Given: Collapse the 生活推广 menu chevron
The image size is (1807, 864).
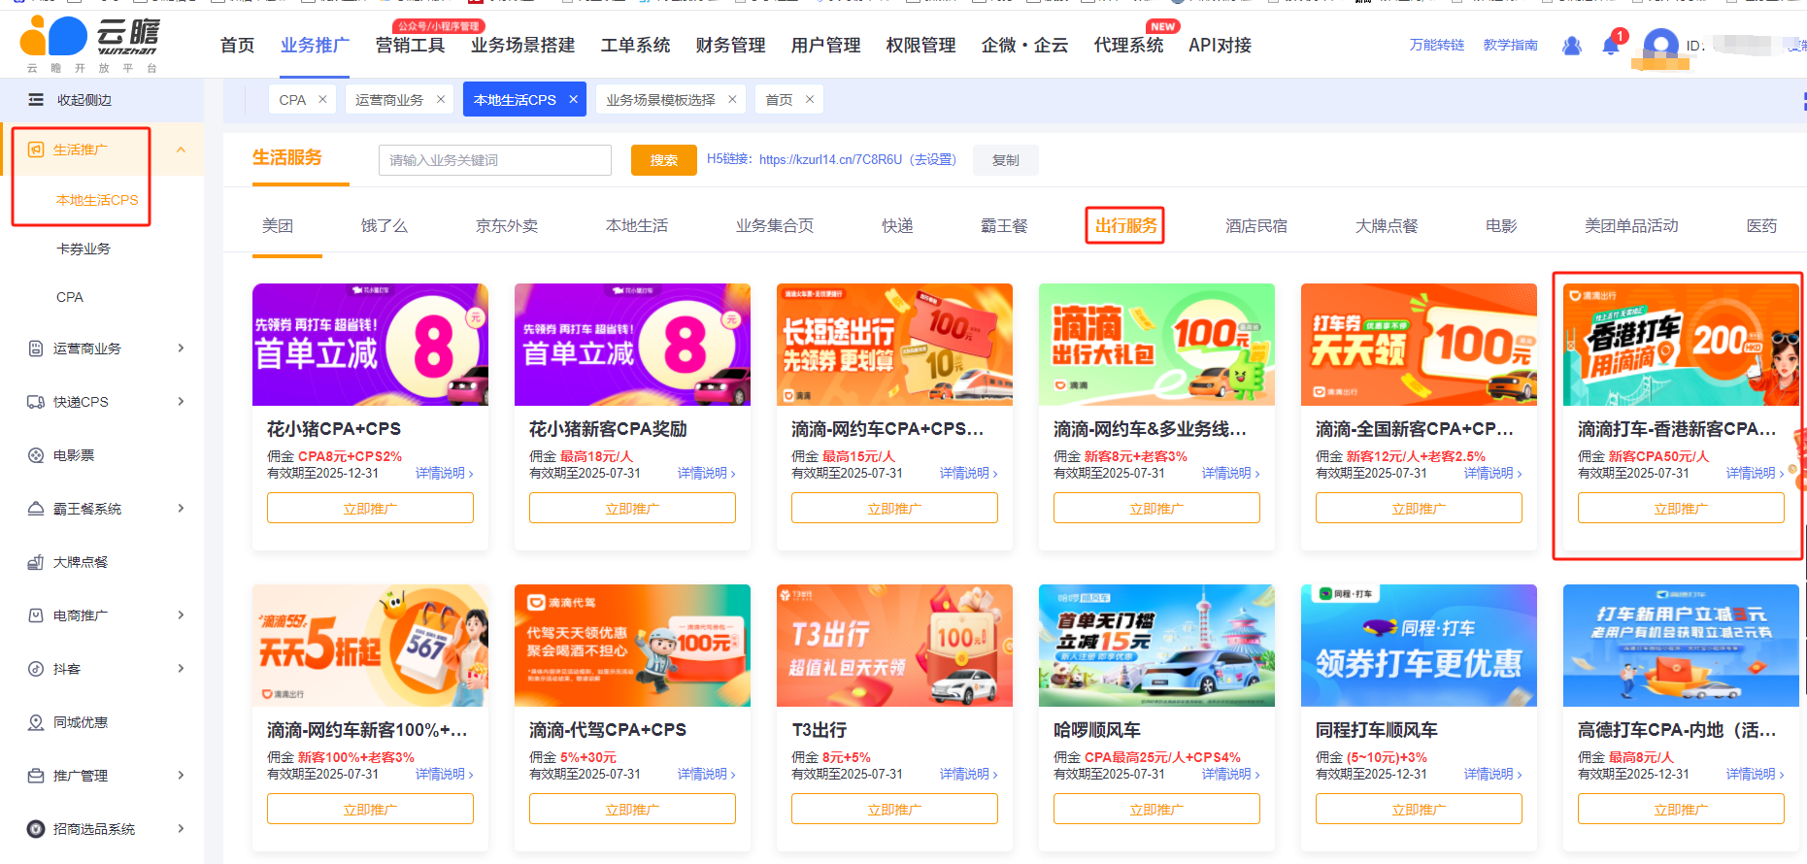Looking at the screenshot, I should 181,150.
